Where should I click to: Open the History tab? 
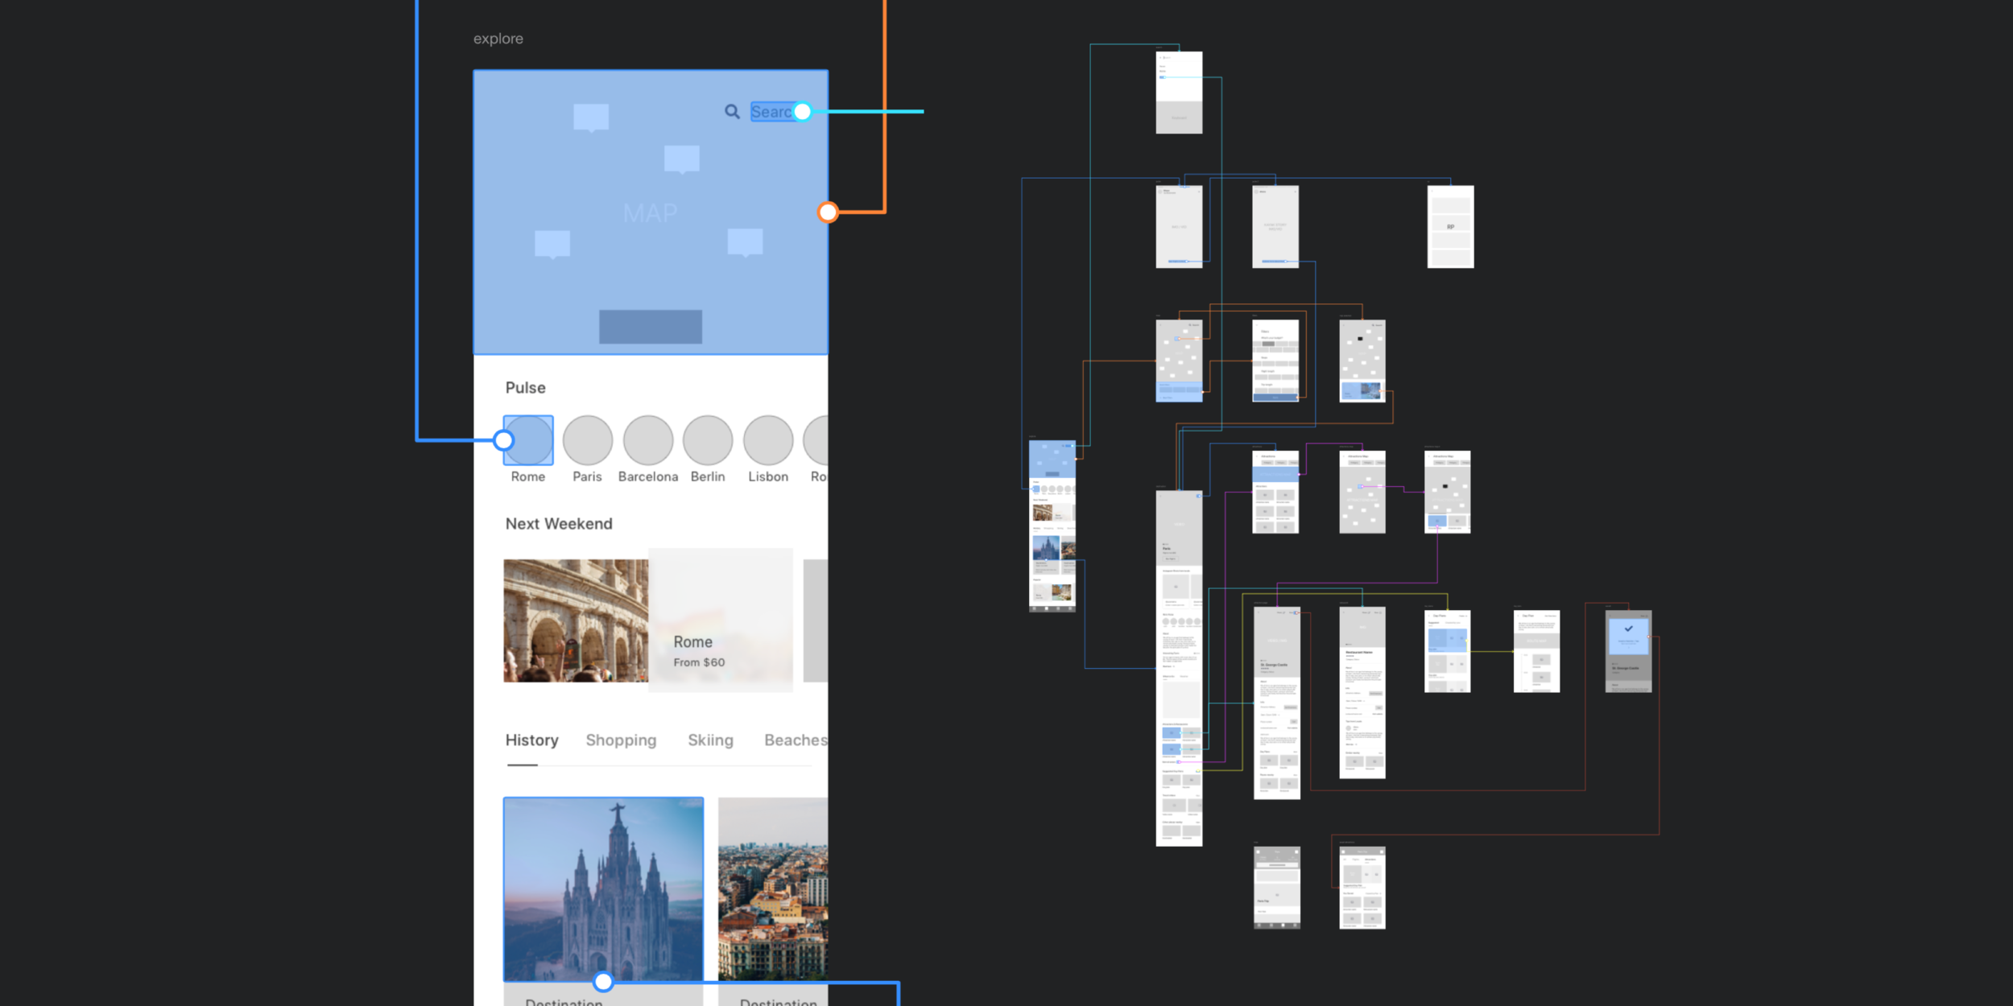(531, 740)
